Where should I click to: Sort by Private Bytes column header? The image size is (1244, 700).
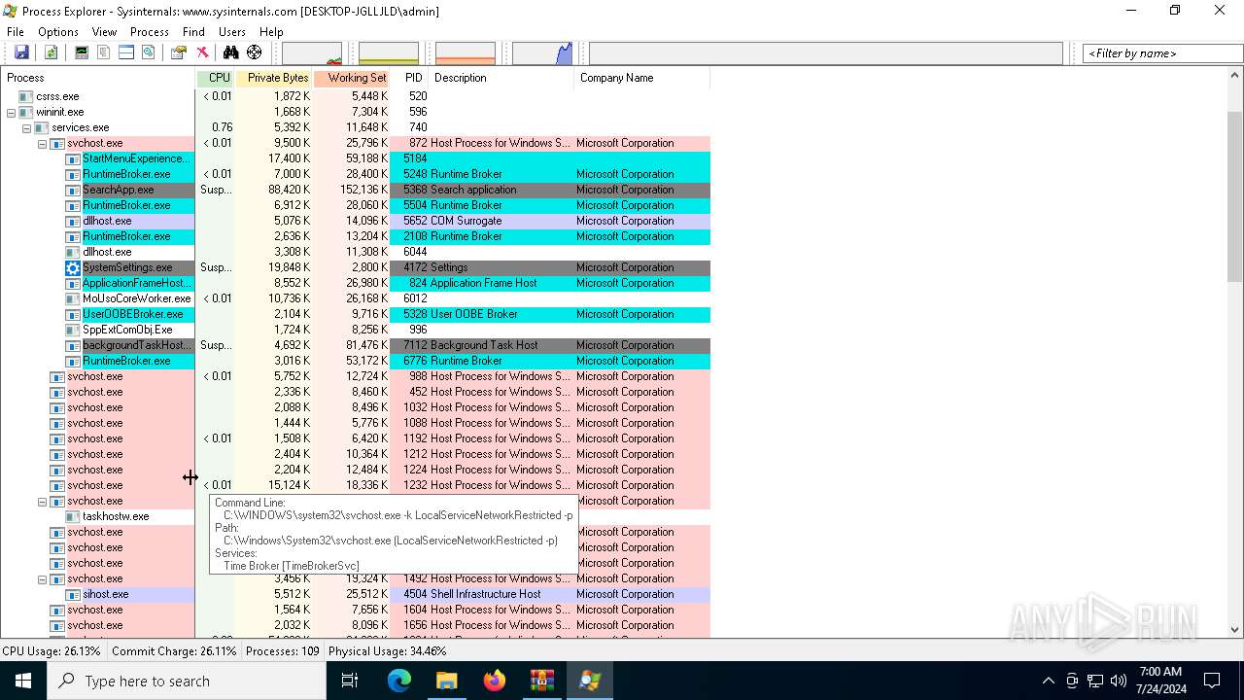point(274,78)
